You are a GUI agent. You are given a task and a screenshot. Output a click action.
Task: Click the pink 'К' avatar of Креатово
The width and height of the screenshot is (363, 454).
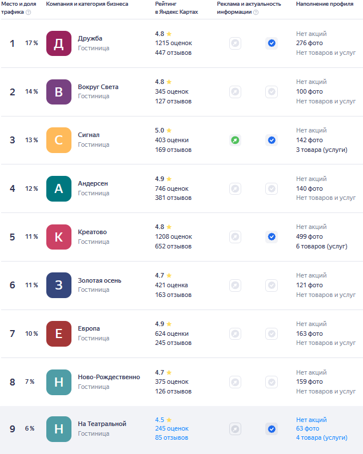click(x=59, y=236)
